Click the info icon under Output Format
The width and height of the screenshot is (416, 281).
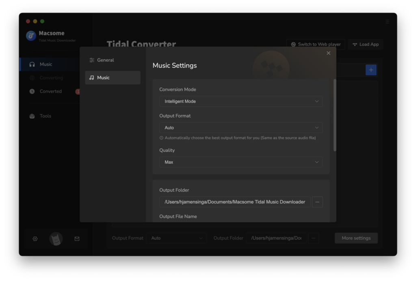point(161,138)
